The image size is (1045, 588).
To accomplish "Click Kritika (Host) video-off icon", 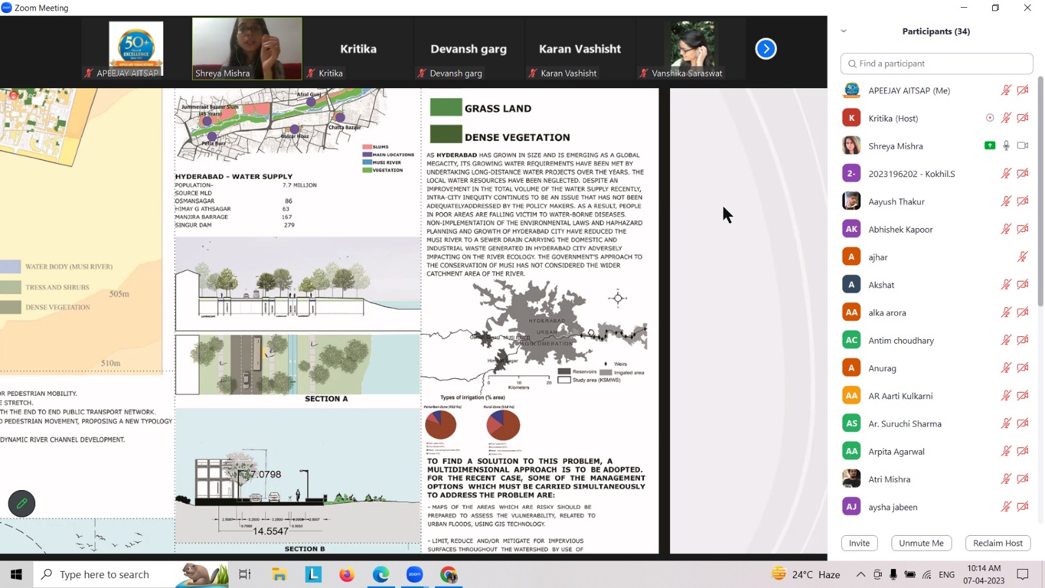I will tap(1023, 118).
